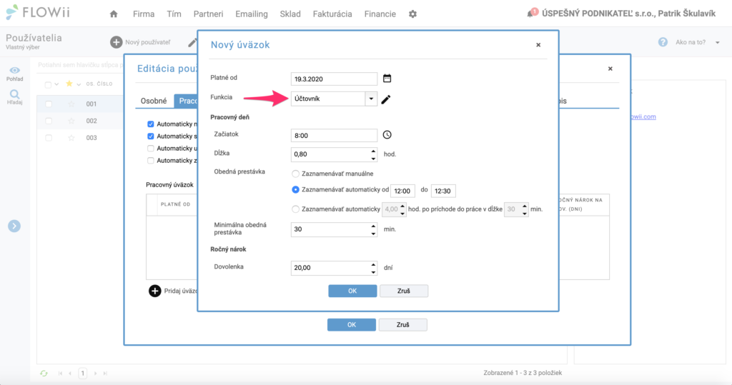The image size is (732, 385).
Task: Close the Nový úväzok dialog
Action: tap(538, 45)
